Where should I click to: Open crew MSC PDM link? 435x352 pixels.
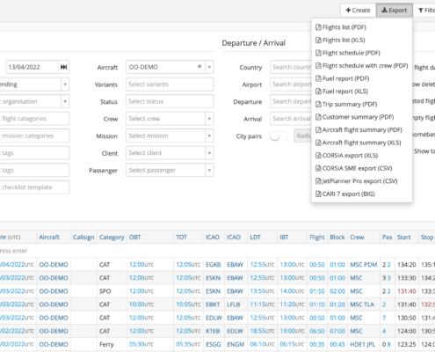pyautogui.click(x=364, y=265)
